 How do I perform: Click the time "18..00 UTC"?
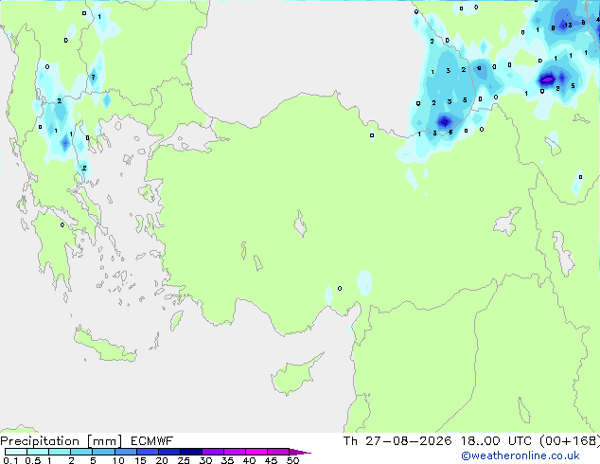pyautogui.click(x=496, y=441)
